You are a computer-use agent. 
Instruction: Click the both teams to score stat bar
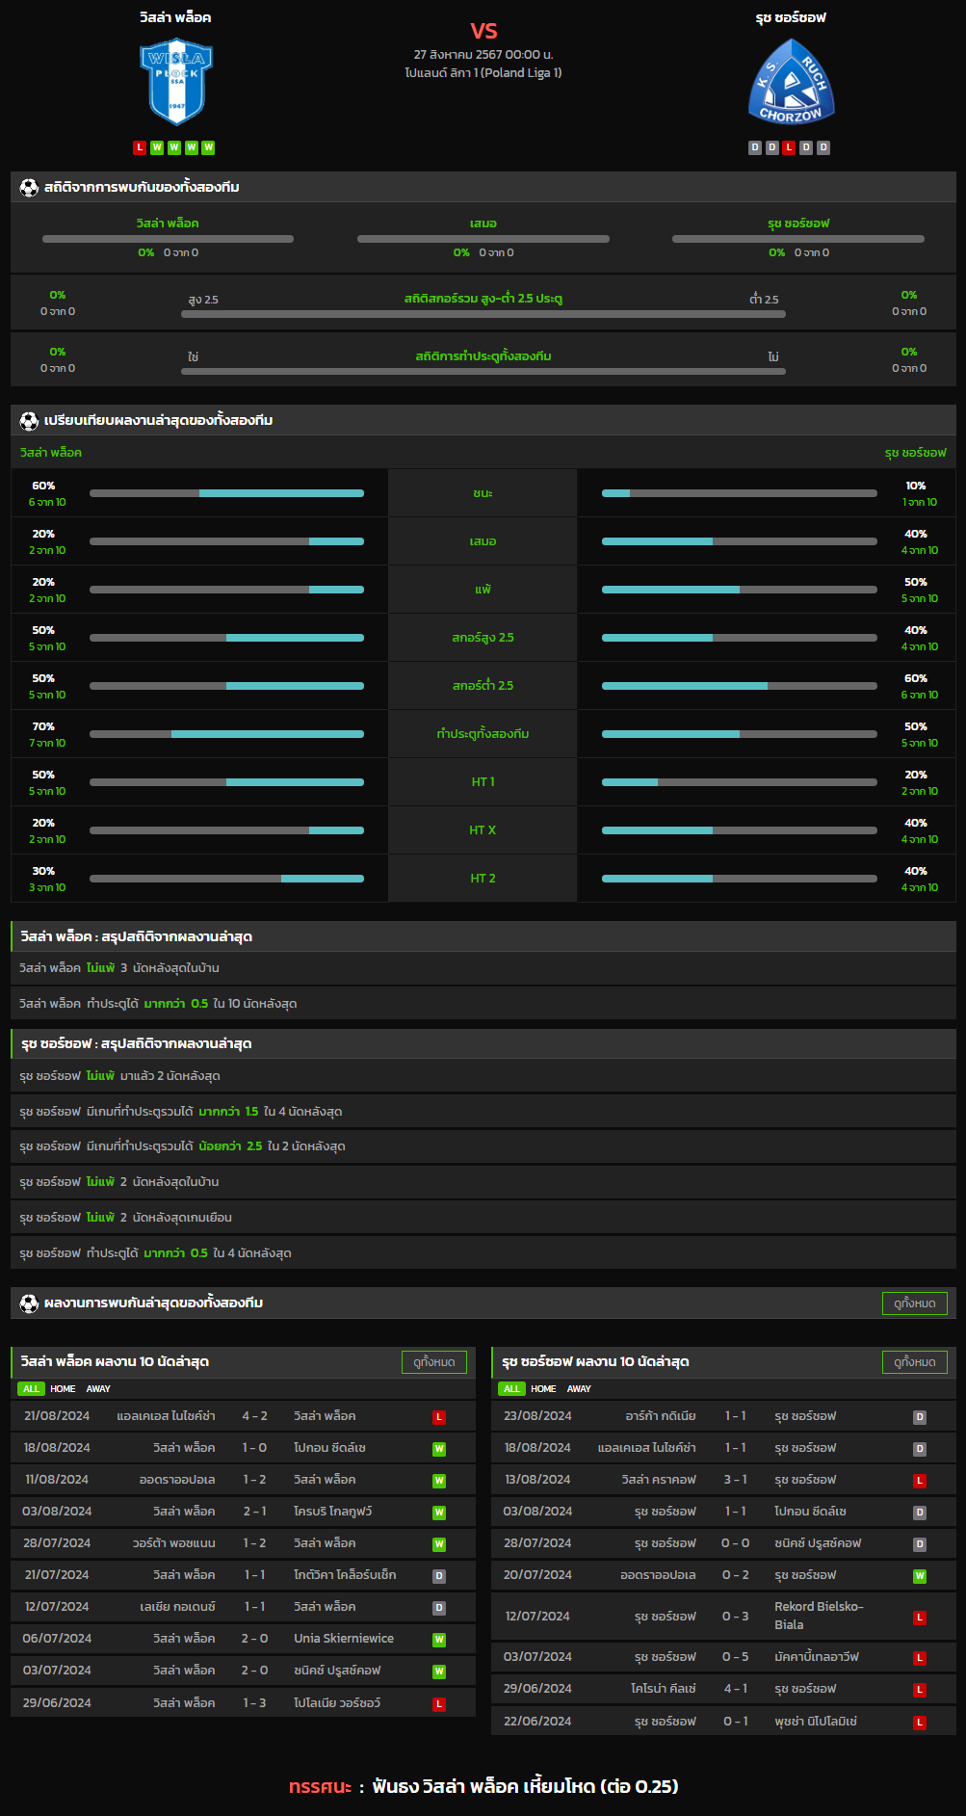pos(483,371)
